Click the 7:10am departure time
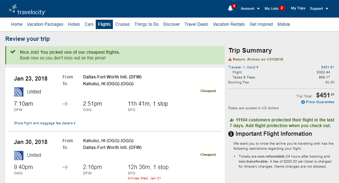Screen dimensions: 339x183 tap(23, 104)
